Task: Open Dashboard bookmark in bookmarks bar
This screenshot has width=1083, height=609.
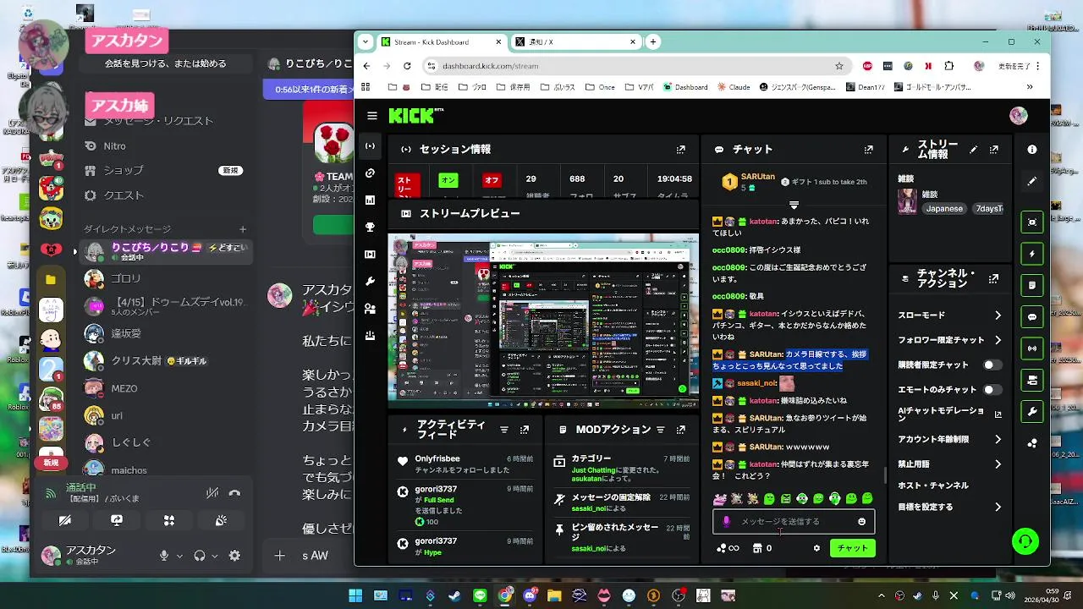Action: coord(685,87)
